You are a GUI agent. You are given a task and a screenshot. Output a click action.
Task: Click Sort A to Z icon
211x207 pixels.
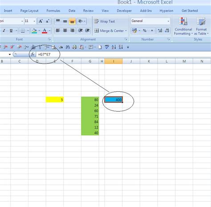tap(114, 47)
